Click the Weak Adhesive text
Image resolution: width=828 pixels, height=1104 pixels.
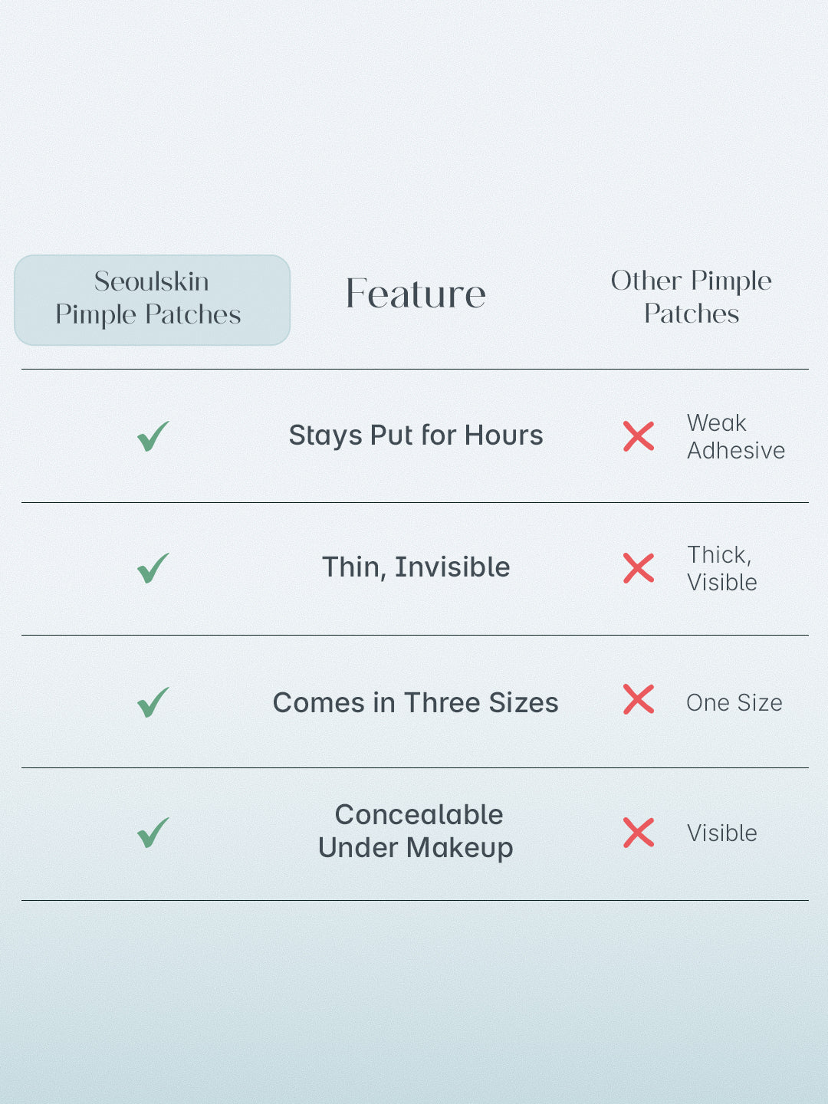pos(734,436)
